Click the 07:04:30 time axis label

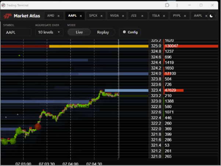pos(94,164)
